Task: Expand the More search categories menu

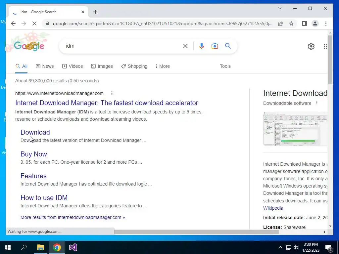Action: 163,66
